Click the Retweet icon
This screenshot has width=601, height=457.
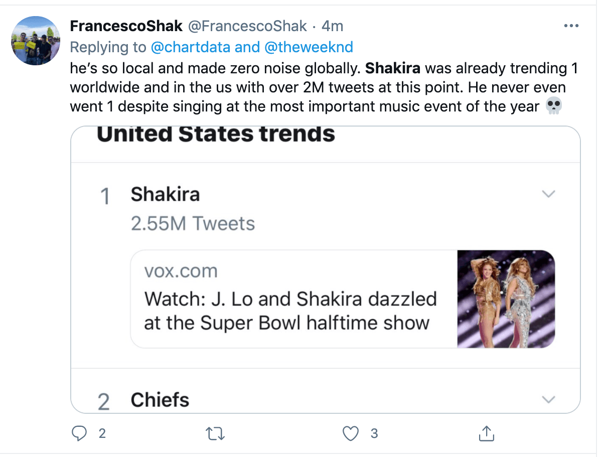[x=215, y=433]
